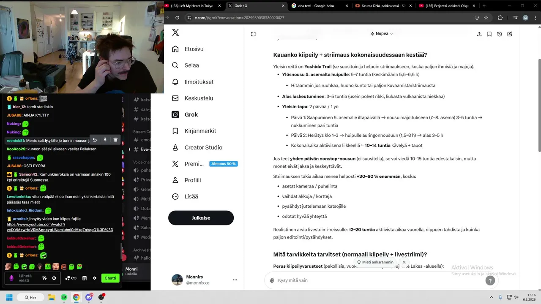Screen dimensions: 541x304
Task: Open account menu dots next to Monnirs
Action: click(235, 280)
